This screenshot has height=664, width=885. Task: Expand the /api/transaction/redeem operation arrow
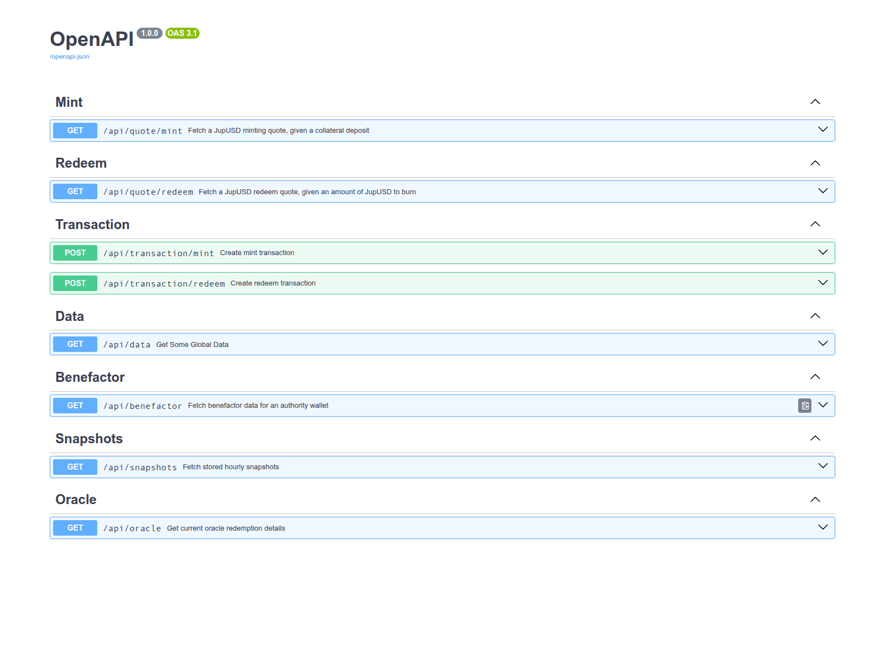(823, 283)
